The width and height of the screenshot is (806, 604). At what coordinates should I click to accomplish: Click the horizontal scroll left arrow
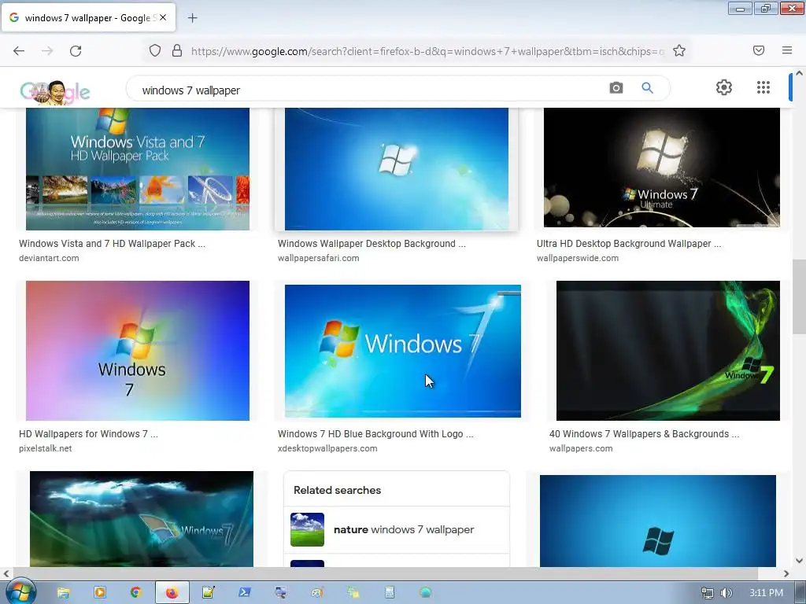(x=6, y=573)
